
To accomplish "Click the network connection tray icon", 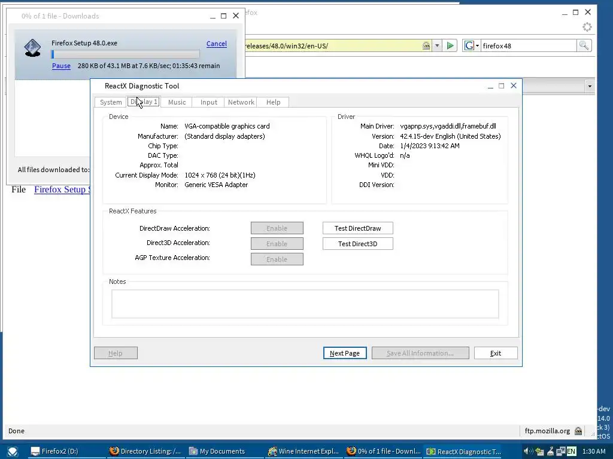I will tap(560, 451).
